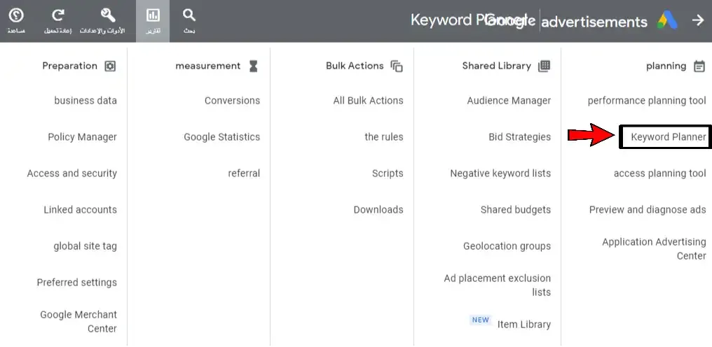Click the planning calendar icon

point(699,66)
